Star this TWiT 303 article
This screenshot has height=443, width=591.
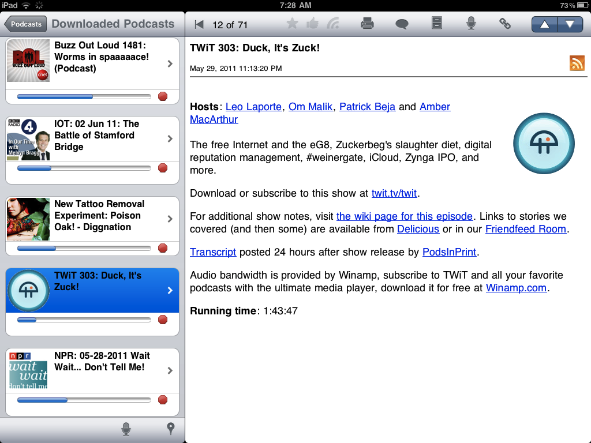point(292,24)
